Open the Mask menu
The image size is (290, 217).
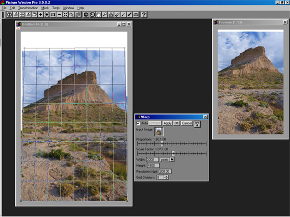[45, 8]
